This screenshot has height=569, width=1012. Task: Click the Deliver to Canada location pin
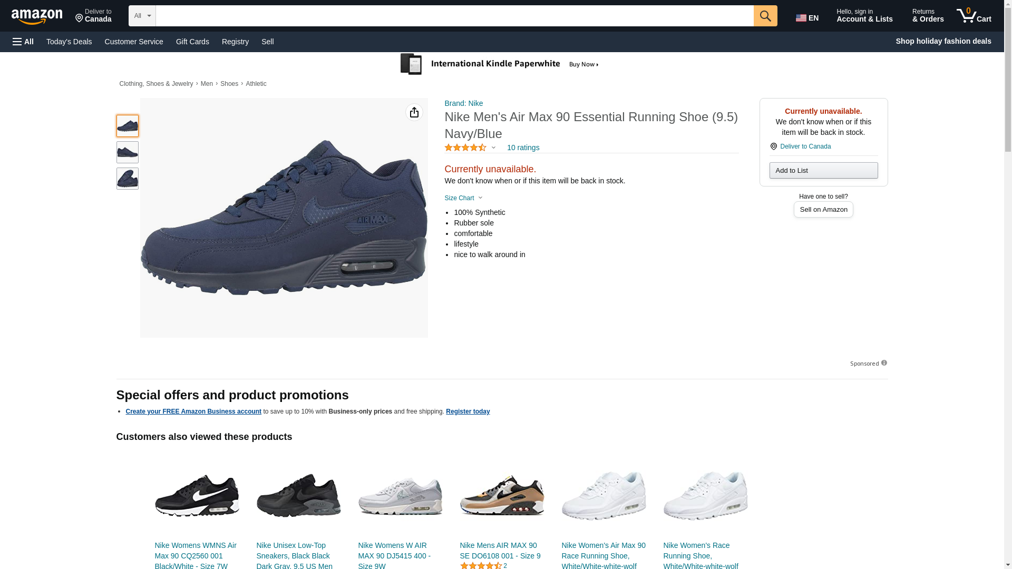773,146
